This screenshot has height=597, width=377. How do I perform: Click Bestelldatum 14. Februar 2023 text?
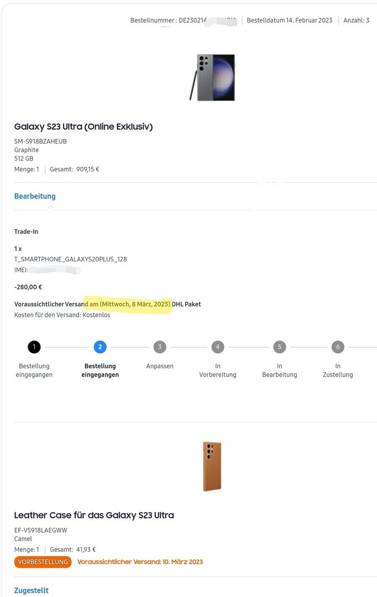[290, 20]
